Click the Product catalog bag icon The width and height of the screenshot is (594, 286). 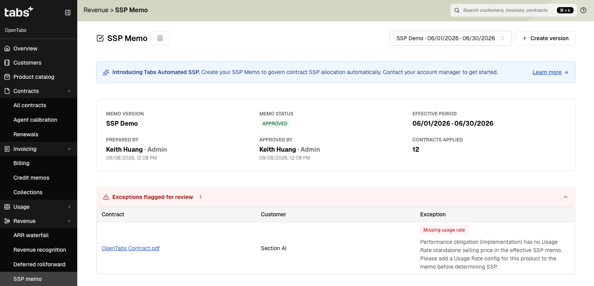pyautogui.click(x=7, y=77)
